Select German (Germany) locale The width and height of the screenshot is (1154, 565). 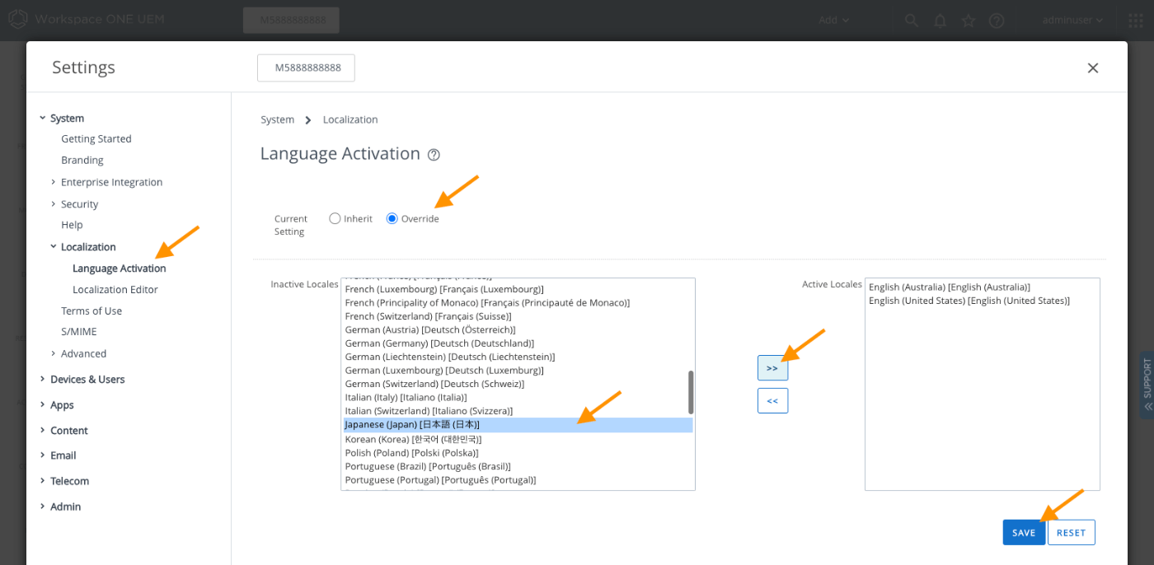pyautogui.click(x=518, y=343)
